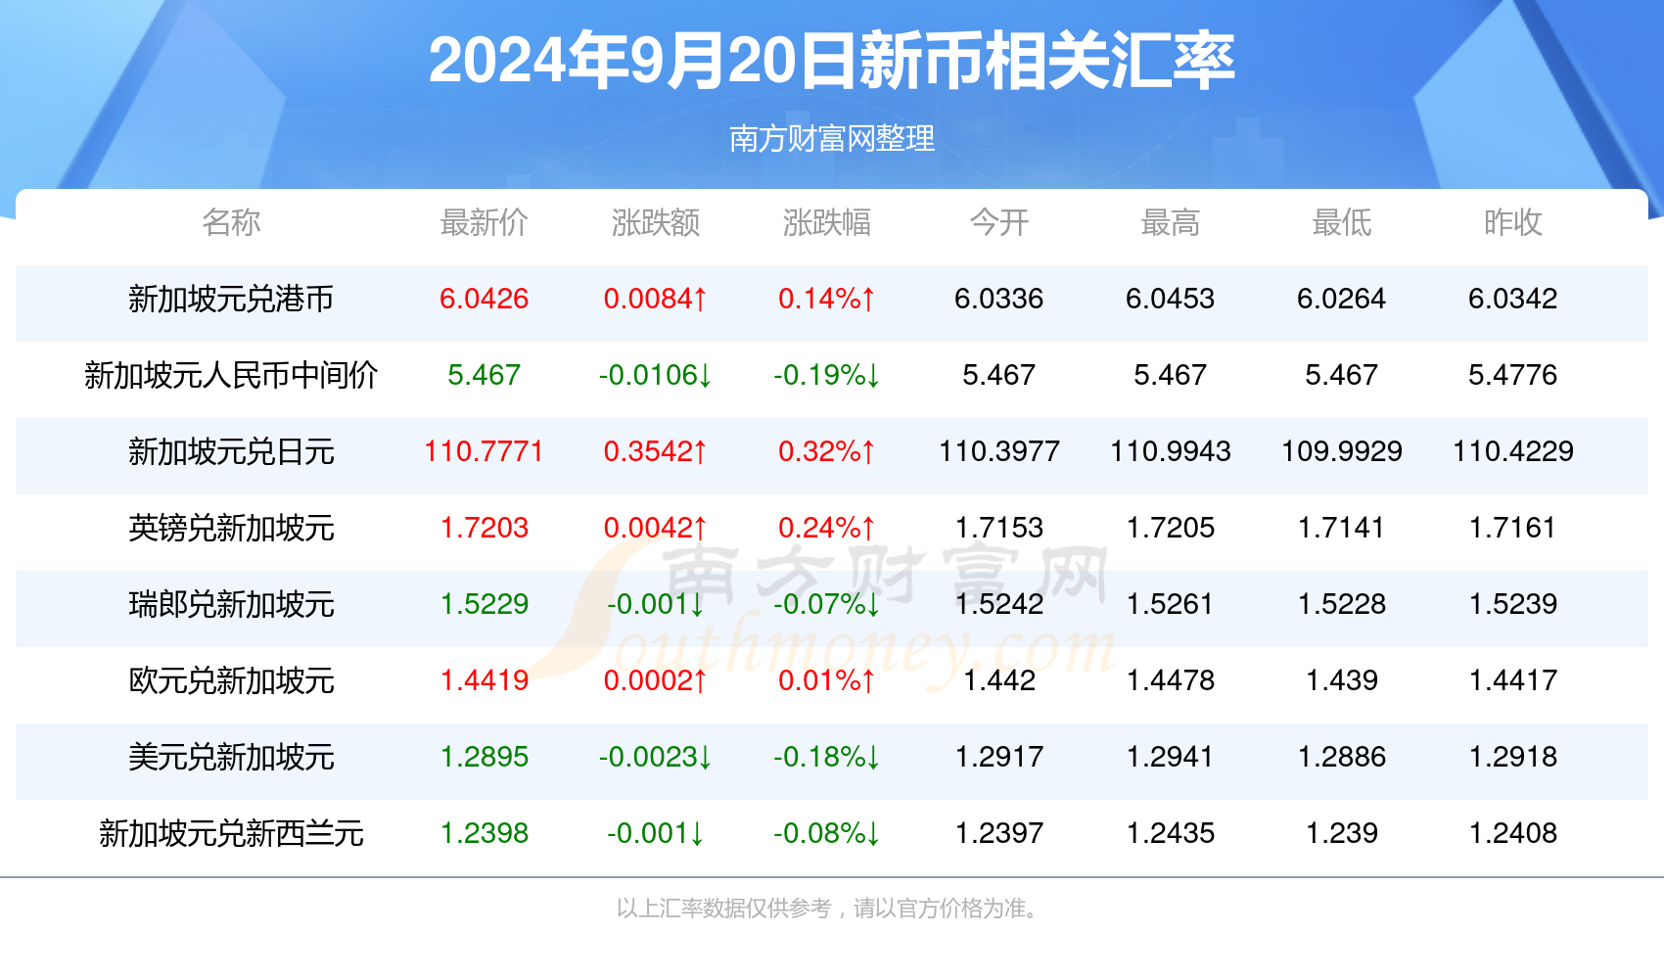
Task: Click the down arrow beside -0.08%
Action: pyautogui.click(x=874, y=833)
